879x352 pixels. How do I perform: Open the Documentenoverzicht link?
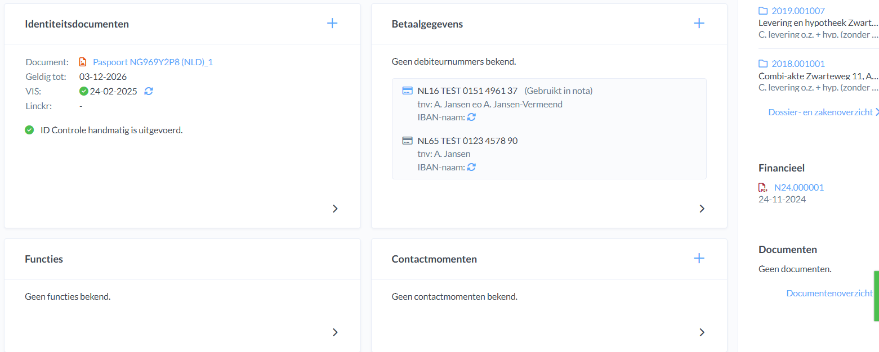829,293
